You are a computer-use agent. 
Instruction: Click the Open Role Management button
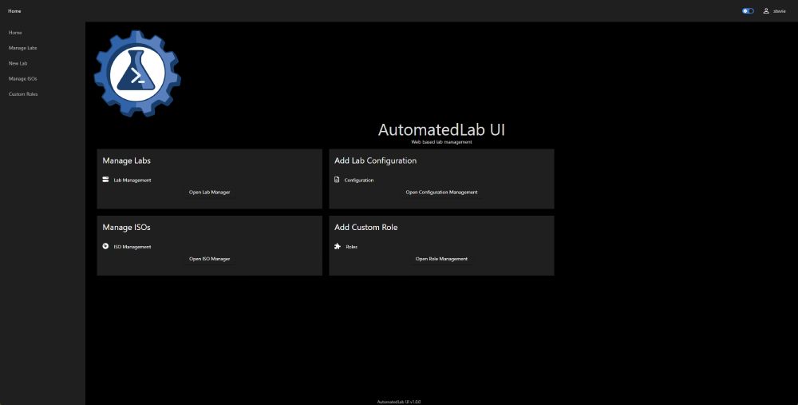pyautogui.click(x=441, y=259)
